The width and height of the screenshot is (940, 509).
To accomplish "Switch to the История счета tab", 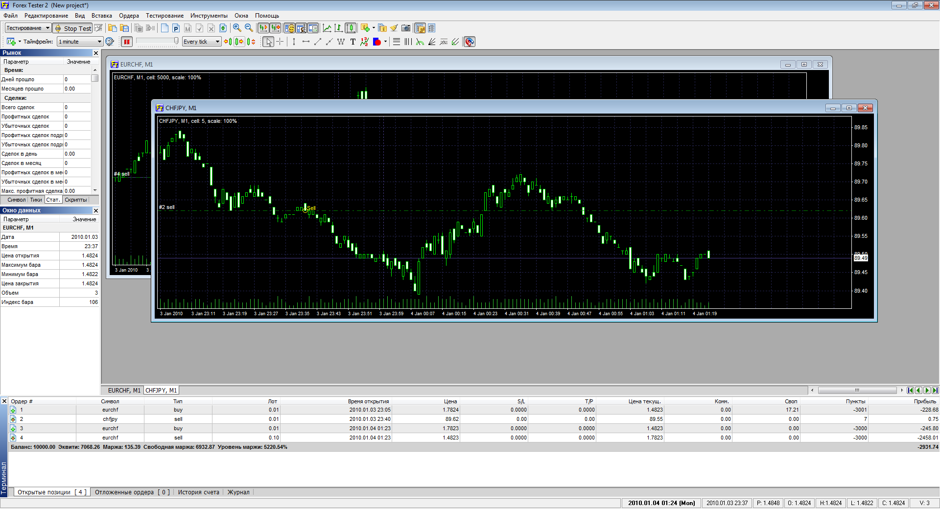I will pos(198,492).
